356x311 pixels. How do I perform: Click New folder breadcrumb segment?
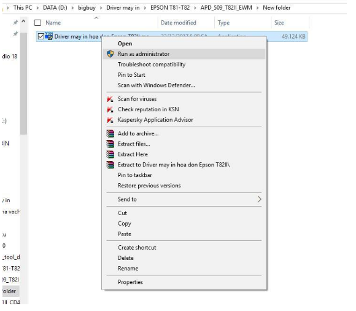[277, 8]
